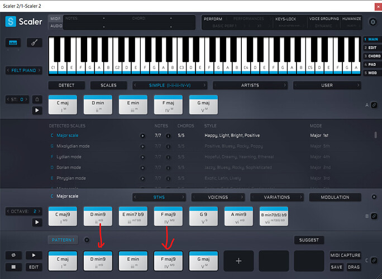The image size is (382, 279).
Task: Show info for D Dorian mode
Action: [168, 168]
